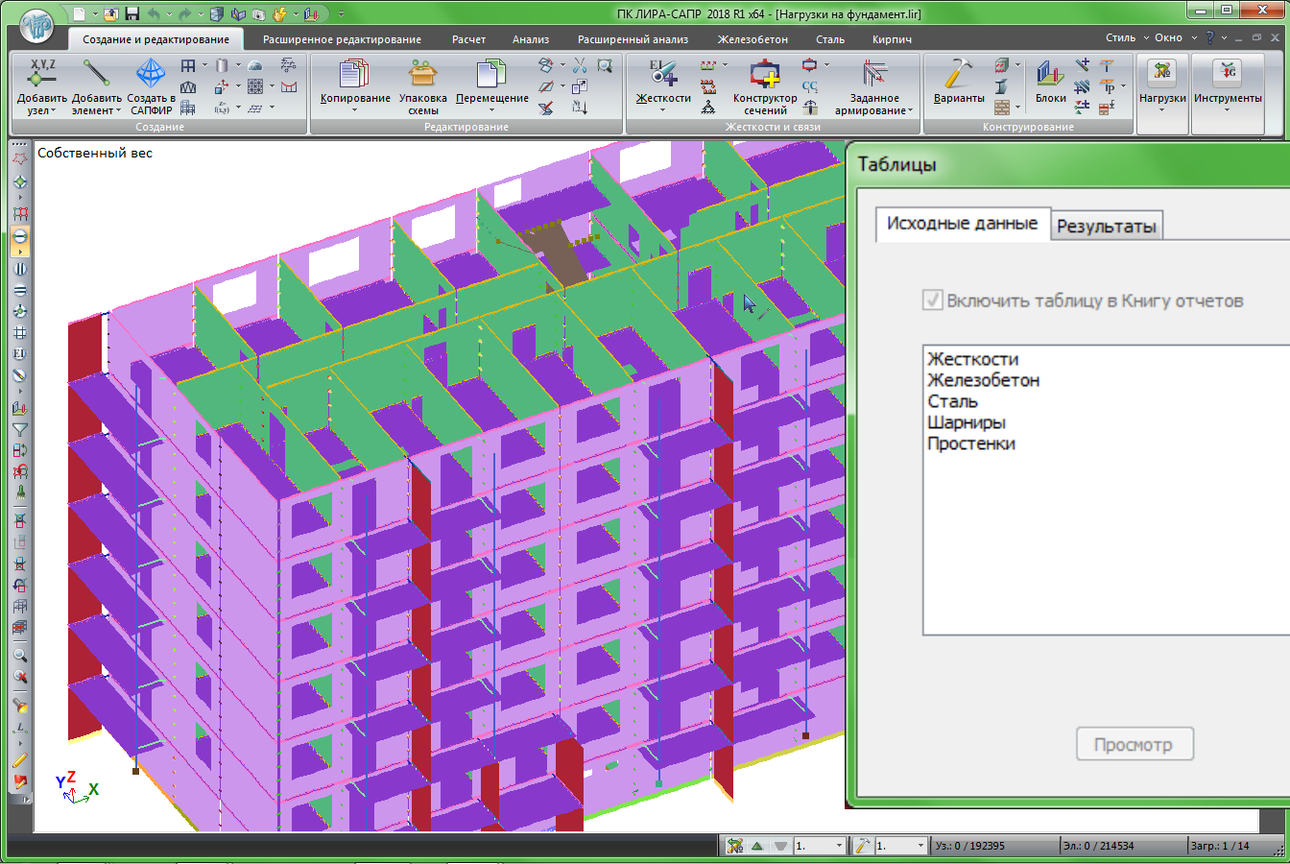This screenshot has width=1290, height=864.
Task: Click the save diskette icon
Action: click(132, 13)
